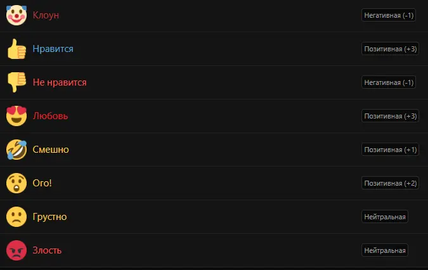Choose the laughing emoji icon
This screenshot has width=428, height=270.
[16, 150]
